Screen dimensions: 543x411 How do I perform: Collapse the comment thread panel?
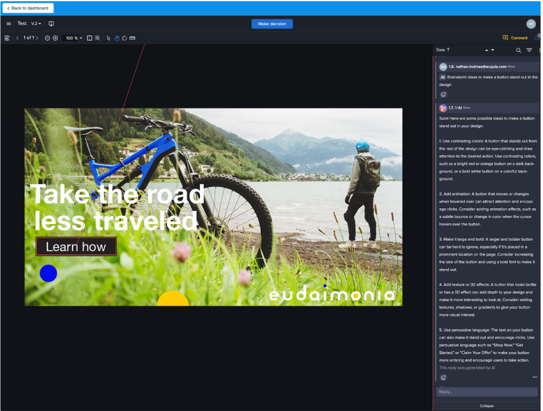486,405
